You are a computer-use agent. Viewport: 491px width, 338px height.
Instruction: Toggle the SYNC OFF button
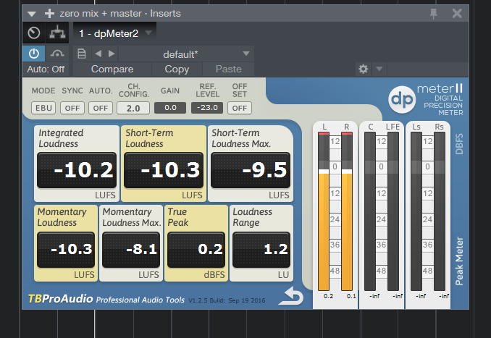(72, 108)
